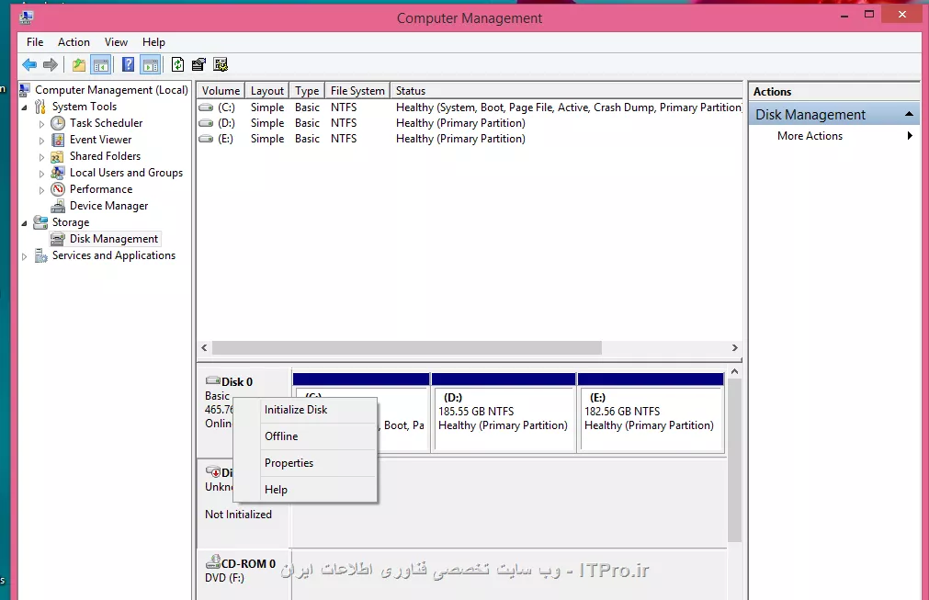Image resolution: width=929 pixels, height=600 pixels.
Task: Select Device Manager in the tree
Action: point(109,206)
